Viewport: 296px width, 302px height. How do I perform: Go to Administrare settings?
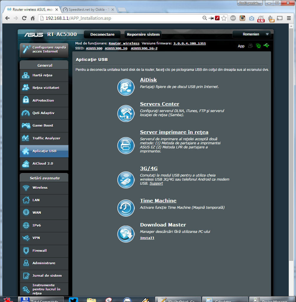click(x=44, y=263)
